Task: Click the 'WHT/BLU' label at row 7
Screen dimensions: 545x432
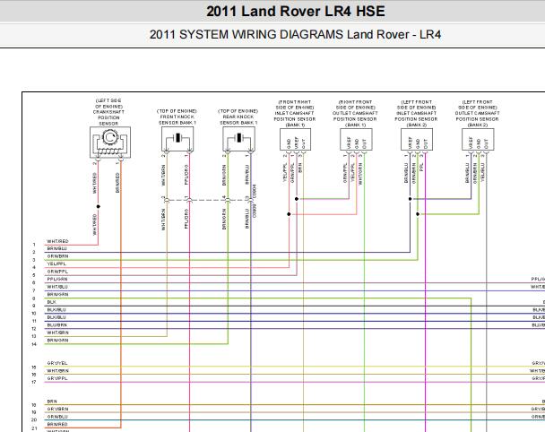Action: [x=57, y=287]
